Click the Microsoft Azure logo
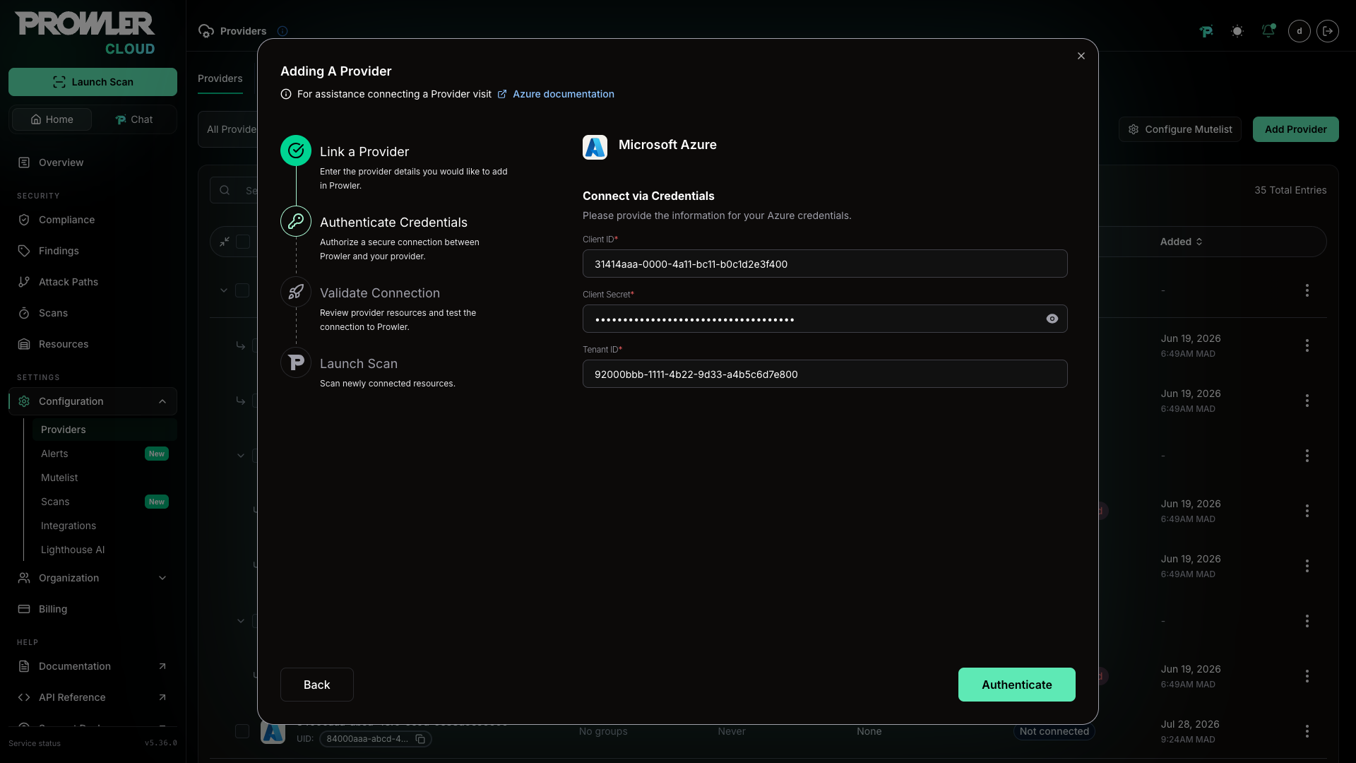The height and width of the screenshot is (763, 1356). pos(595,147)
